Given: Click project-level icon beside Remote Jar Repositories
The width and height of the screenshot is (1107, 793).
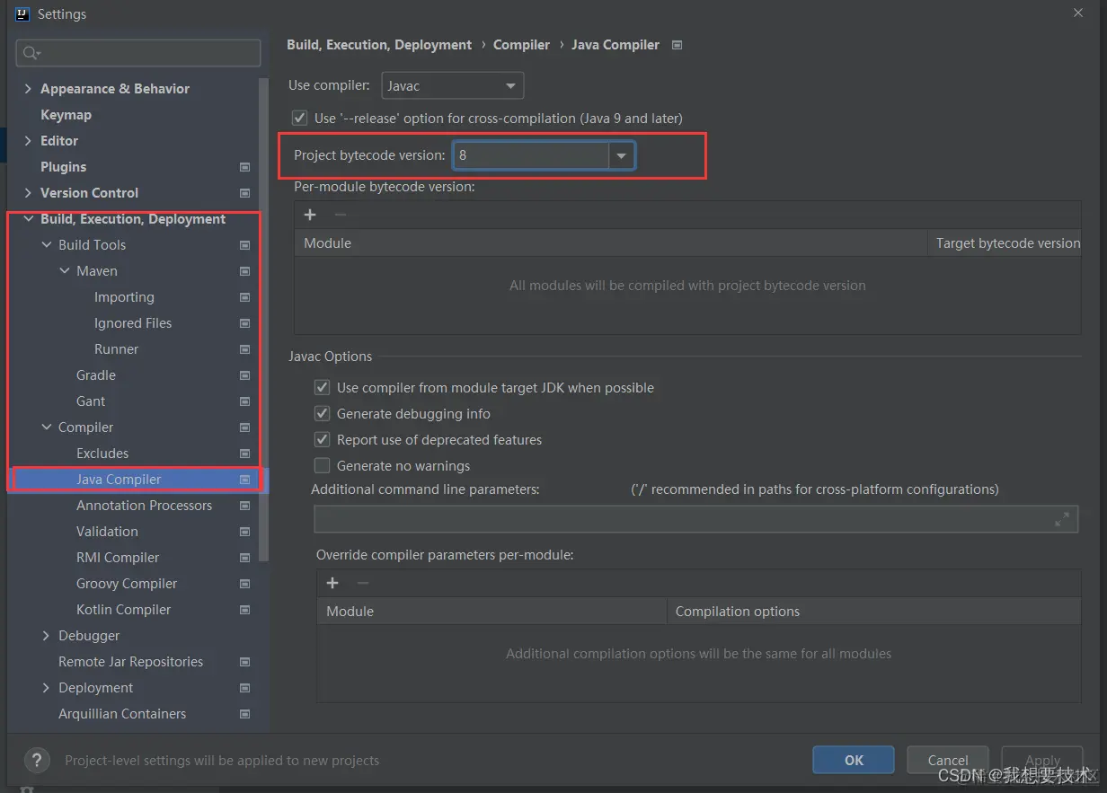Looking at the screenshot, I should [x=244, y=662].
